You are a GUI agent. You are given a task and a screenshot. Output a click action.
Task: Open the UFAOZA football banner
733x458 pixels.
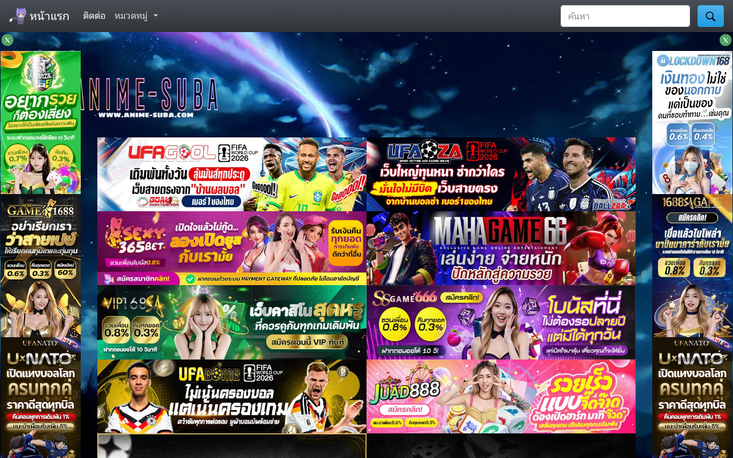coord(501,174)
